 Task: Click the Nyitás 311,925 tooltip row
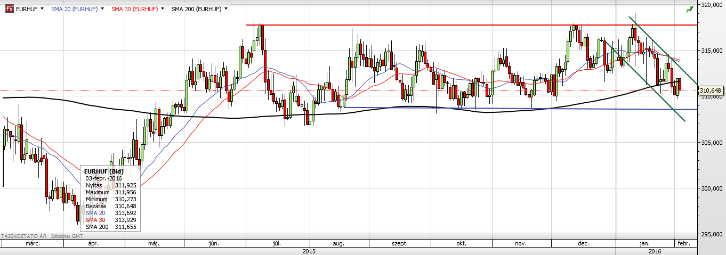pyautogui.click(x=110, y=185)
